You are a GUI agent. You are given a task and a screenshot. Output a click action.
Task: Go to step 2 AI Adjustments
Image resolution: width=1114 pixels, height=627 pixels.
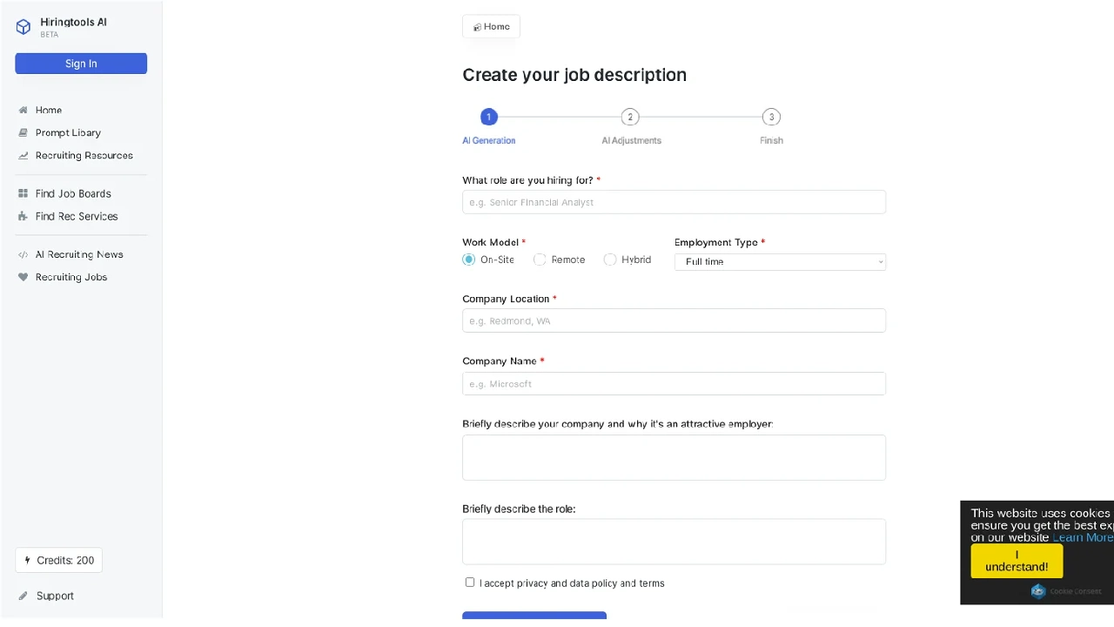pos(630,118)
